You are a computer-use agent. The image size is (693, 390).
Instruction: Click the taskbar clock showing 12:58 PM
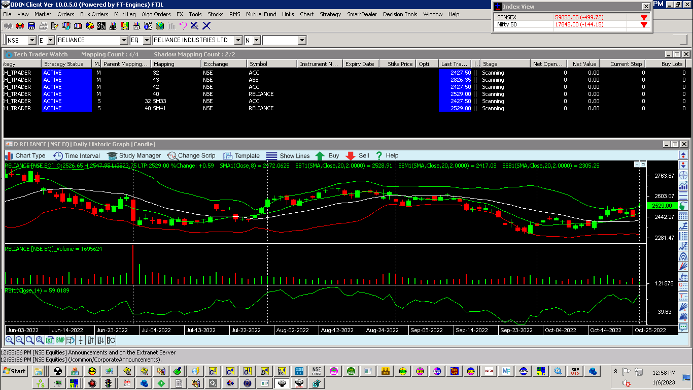pos(664,373)
